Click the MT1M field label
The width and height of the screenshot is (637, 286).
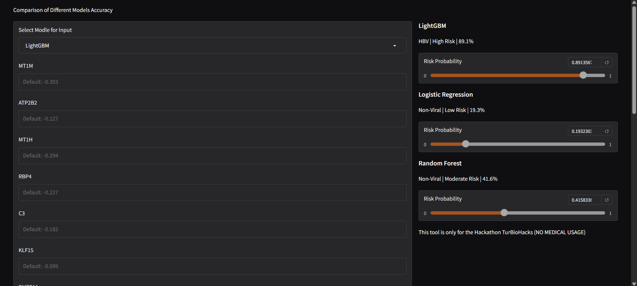(x=26, y=66)
